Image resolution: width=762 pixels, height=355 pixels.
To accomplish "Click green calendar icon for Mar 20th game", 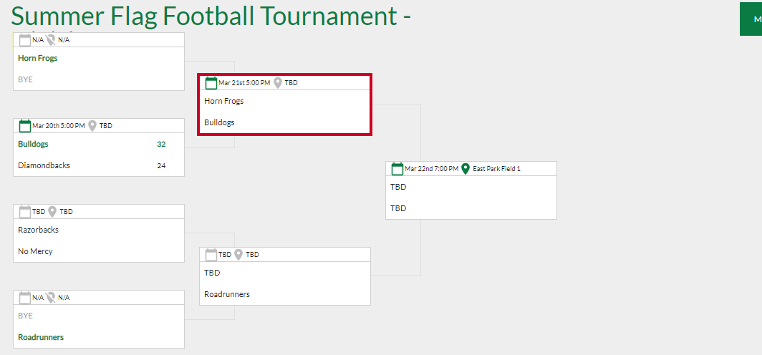I will click(25, 126).
